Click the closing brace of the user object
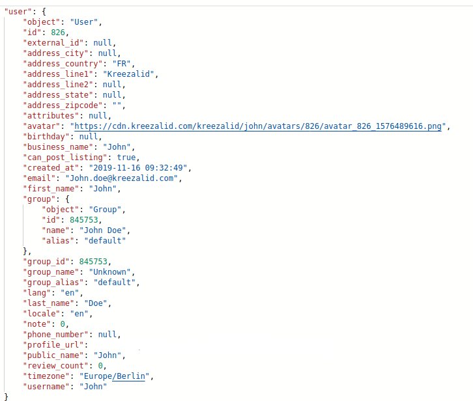Screen dimensions: 473x401 click(x=7, y=397)
